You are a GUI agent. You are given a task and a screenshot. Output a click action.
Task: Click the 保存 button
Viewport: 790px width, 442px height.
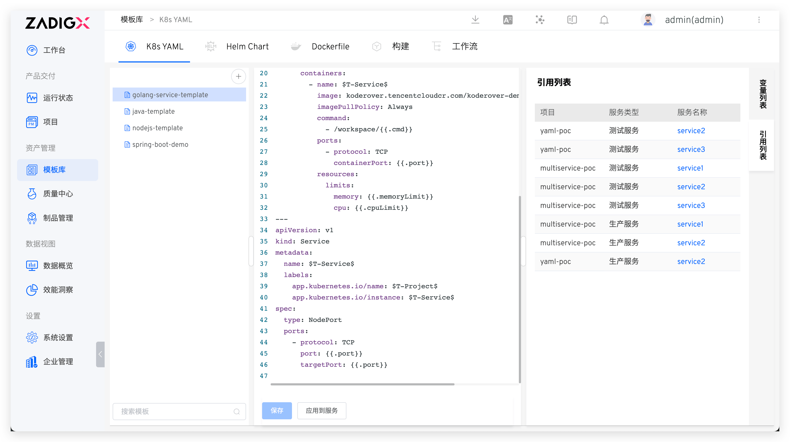(x=276, y=411)
